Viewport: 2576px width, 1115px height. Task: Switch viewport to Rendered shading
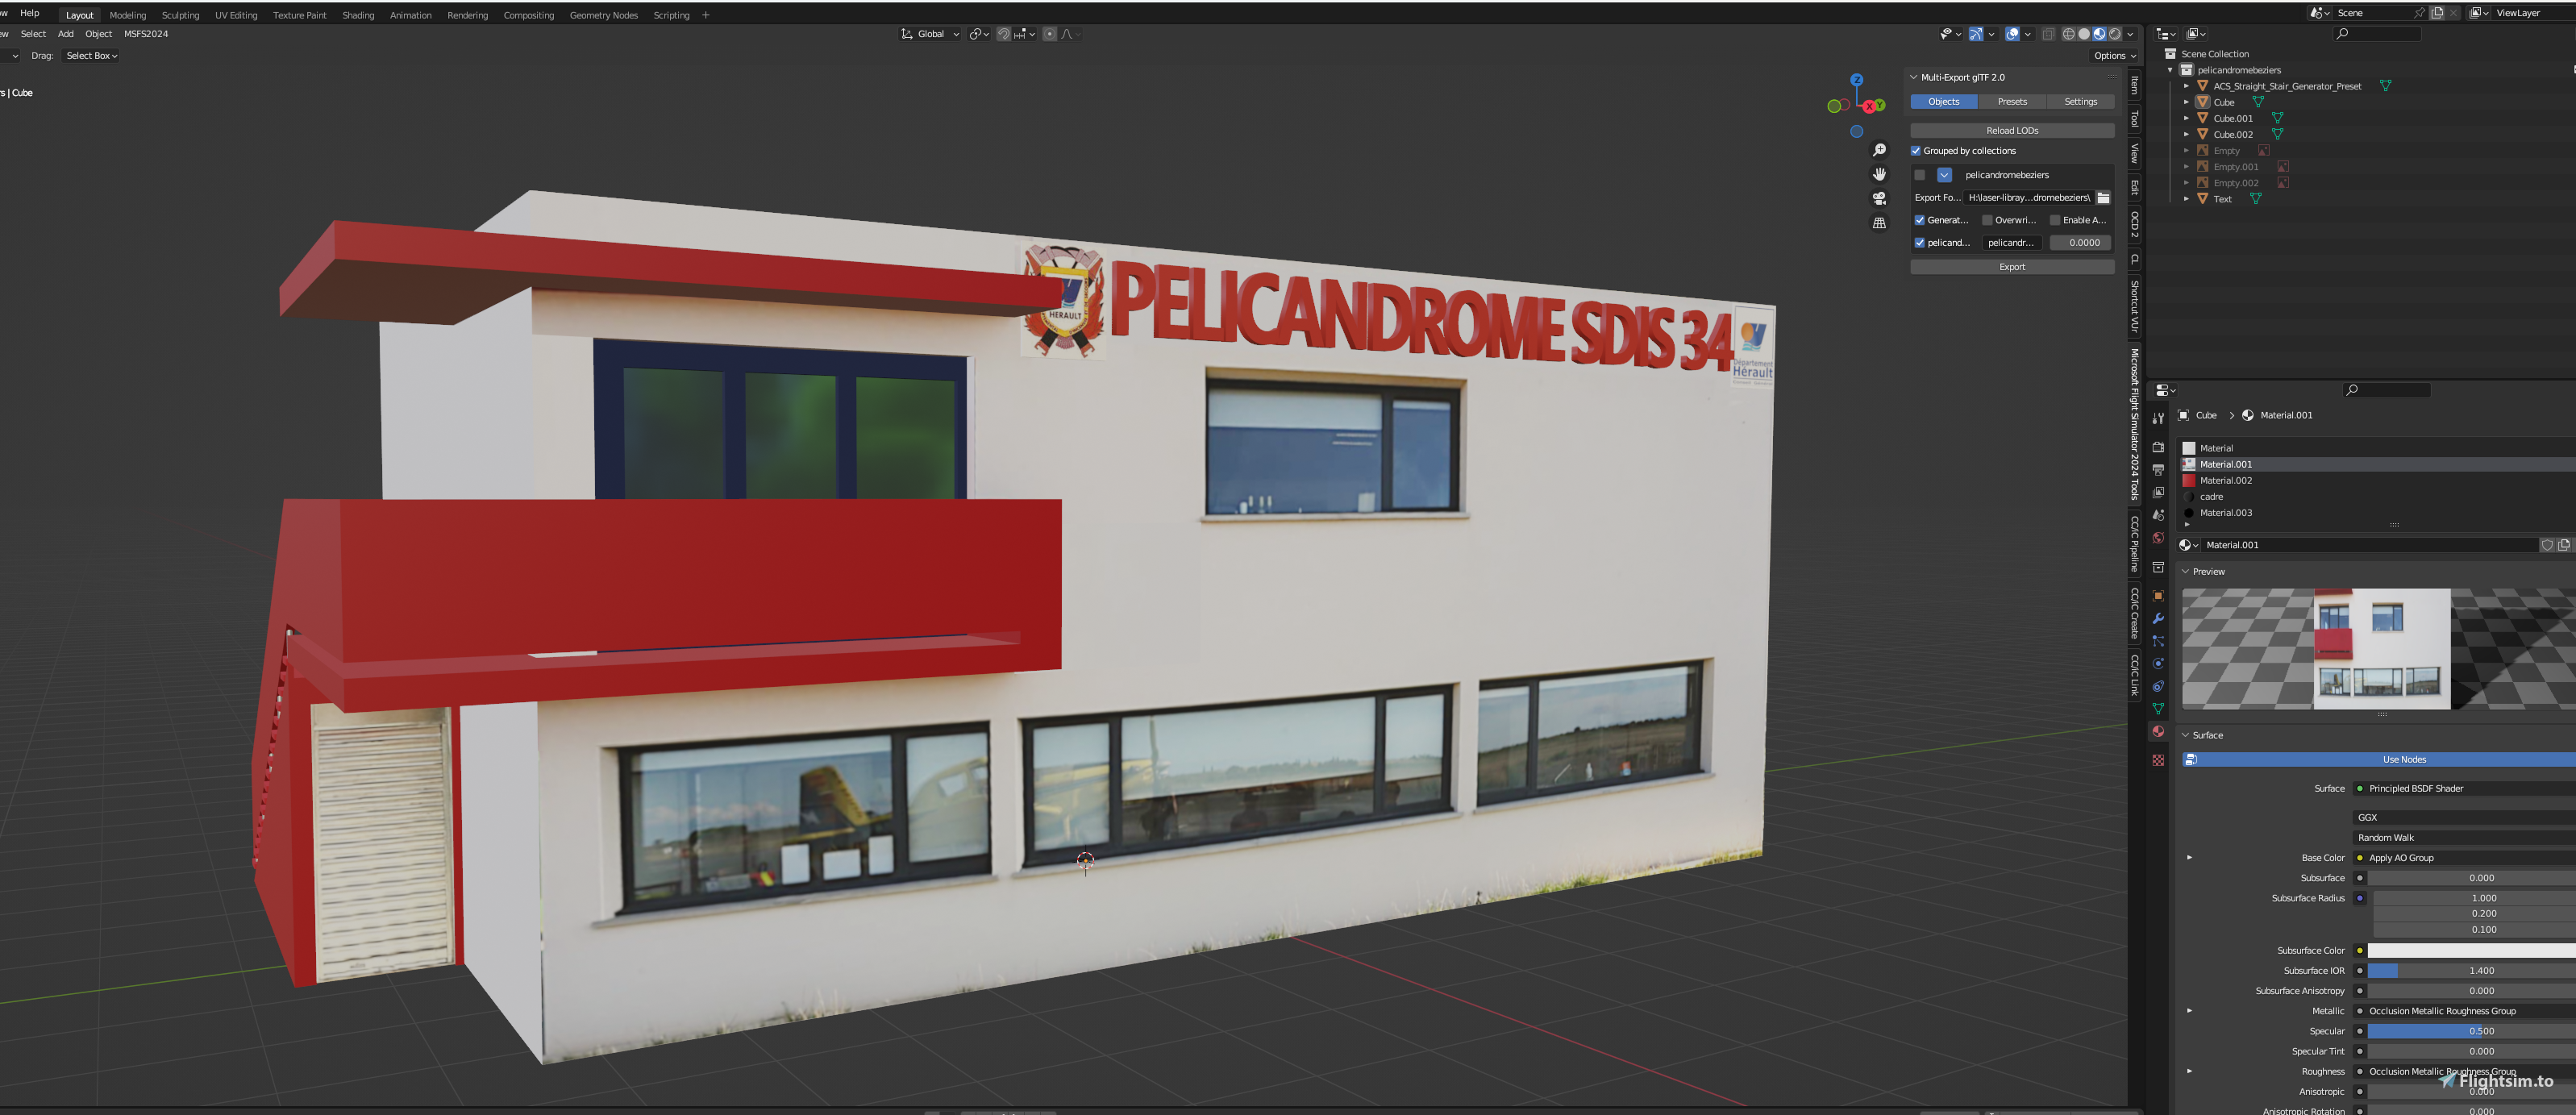[x=2115, y=34]
